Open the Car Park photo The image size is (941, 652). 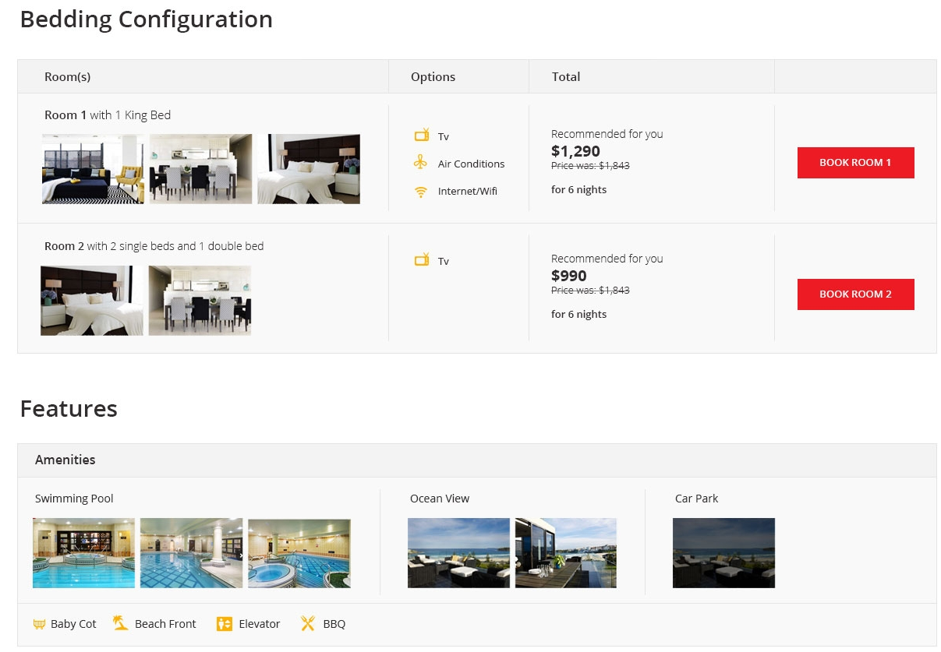[x=723, y=553]
